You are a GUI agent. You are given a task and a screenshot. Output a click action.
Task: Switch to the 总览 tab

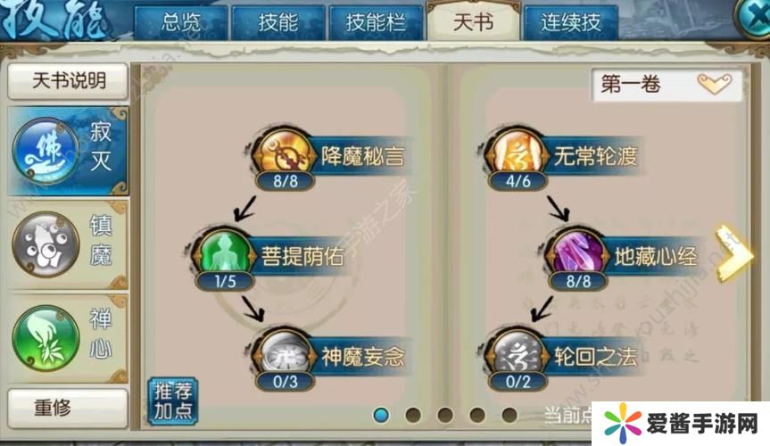click(180, 22)
